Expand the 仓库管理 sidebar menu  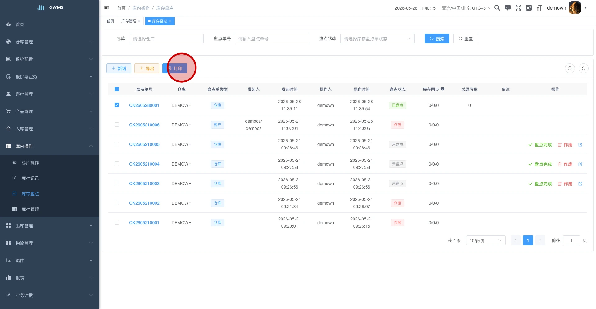50,42
